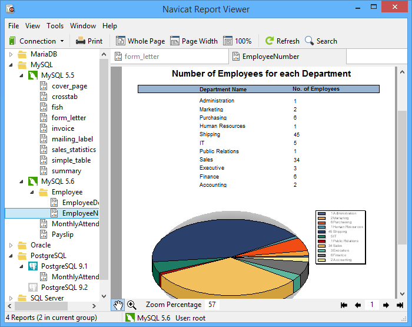
Task: Open MonthlyAttend under PostgreSQL 9.1
Action: pos(75,277)
